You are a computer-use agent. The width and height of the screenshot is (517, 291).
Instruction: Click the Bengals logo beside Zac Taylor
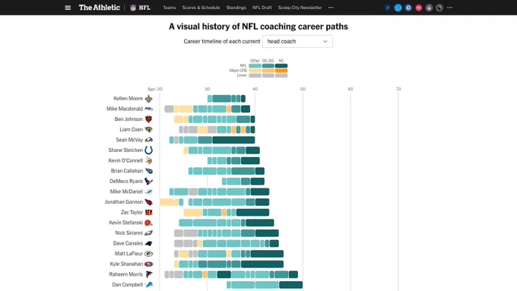click(149, 212)
